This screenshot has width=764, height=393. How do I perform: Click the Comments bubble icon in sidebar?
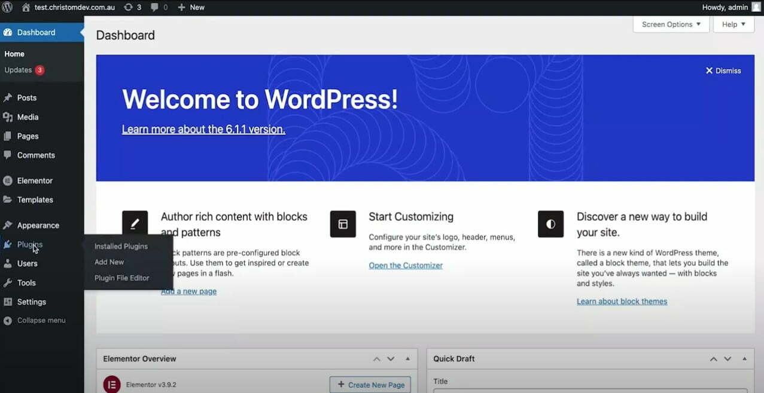click(x=8, y=155)
